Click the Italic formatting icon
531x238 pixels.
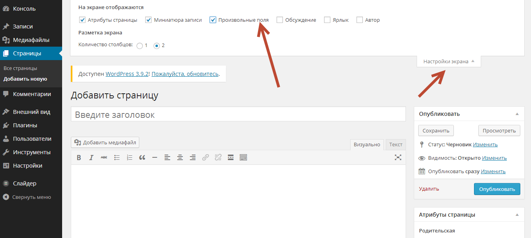[91, 157]
